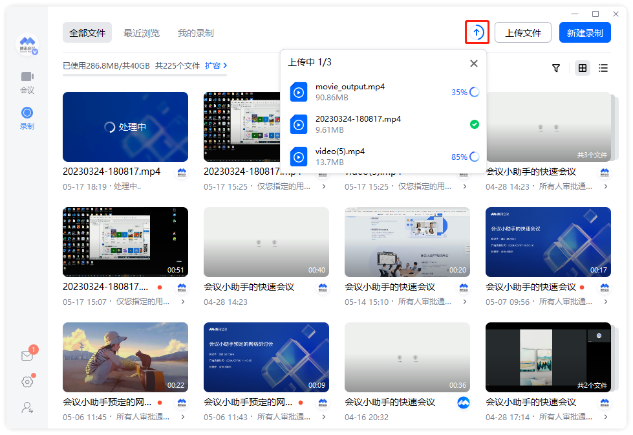Open settings gear in sidebar
Image resolution: width=633 pixels, height=435 pixels.
point(27,381)
